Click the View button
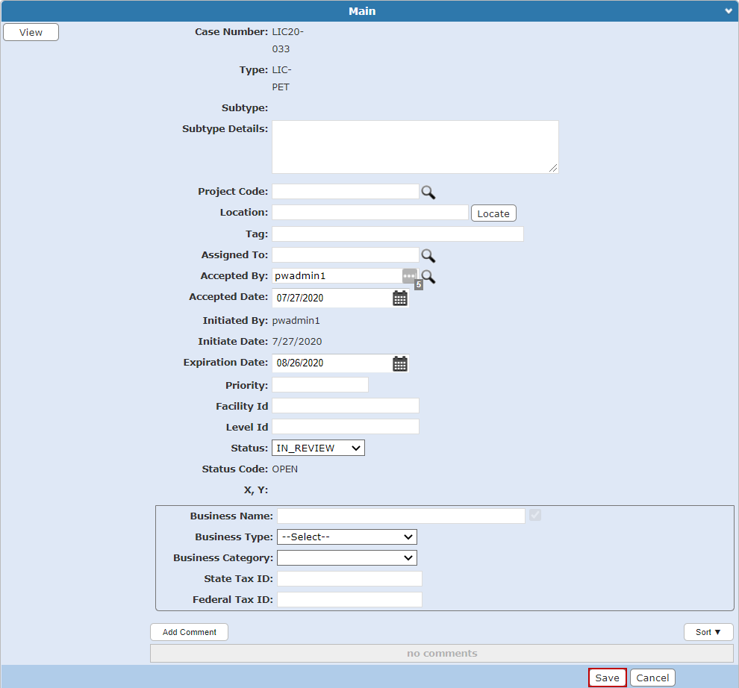Screen dimensions: 739x688 coord(31,32)
